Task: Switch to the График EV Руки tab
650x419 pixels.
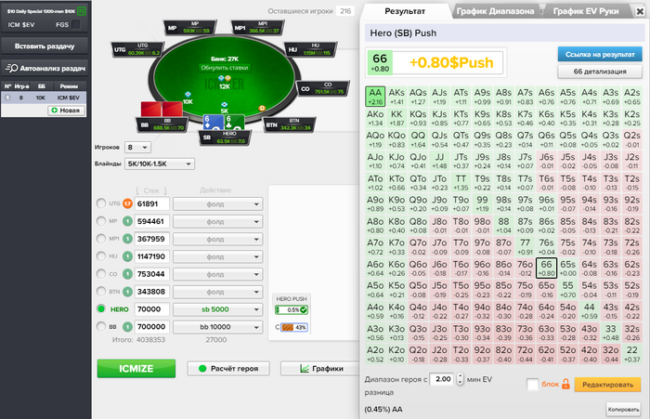Action: [586, 12]
